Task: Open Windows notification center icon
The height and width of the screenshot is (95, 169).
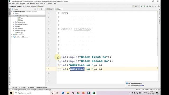Action: click(157, 93)
